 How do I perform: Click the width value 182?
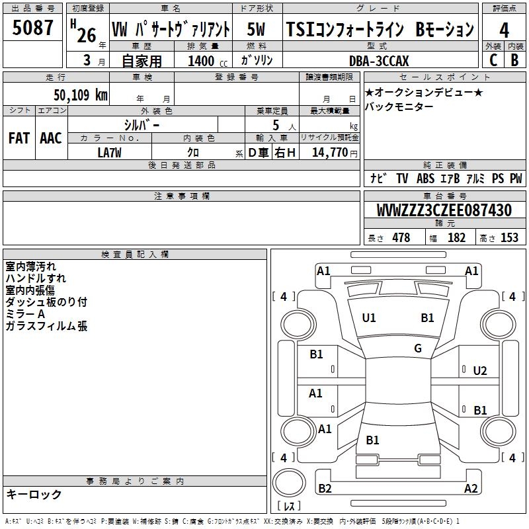pos(456,237)
